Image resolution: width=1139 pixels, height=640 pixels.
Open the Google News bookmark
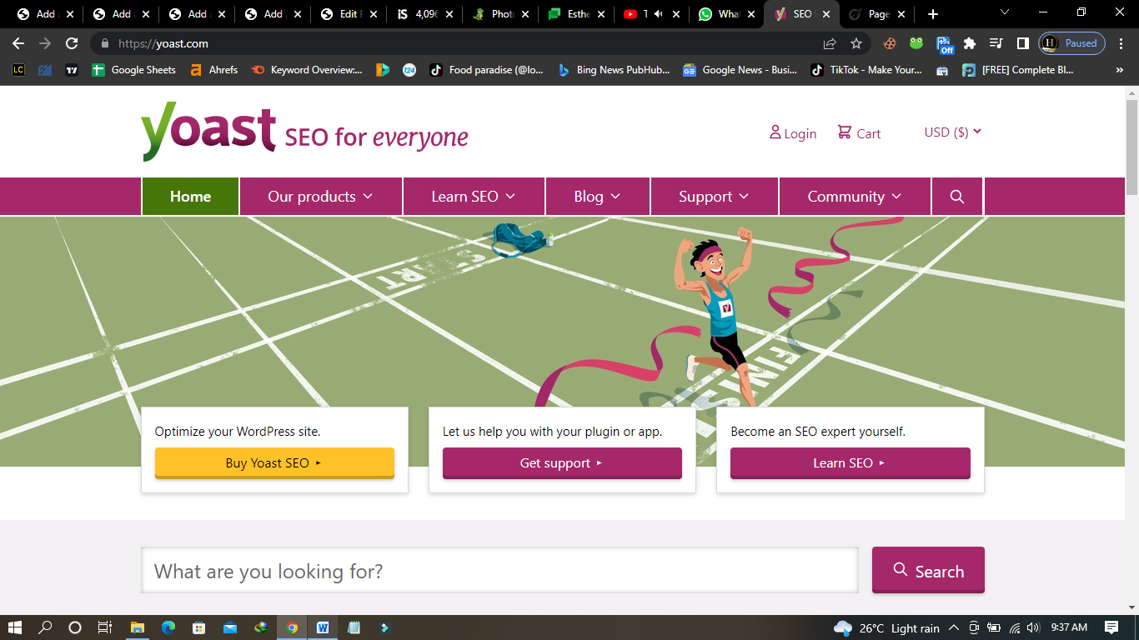(x=740, y=70)
